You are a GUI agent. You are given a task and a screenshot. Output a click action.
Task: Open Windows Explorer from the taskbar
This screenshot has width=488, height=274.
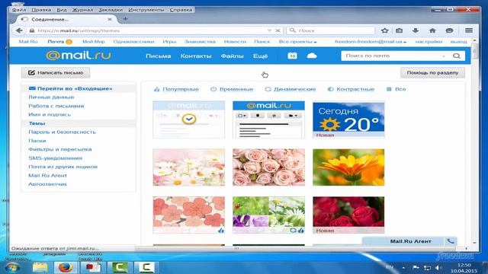tap(40, 267)
